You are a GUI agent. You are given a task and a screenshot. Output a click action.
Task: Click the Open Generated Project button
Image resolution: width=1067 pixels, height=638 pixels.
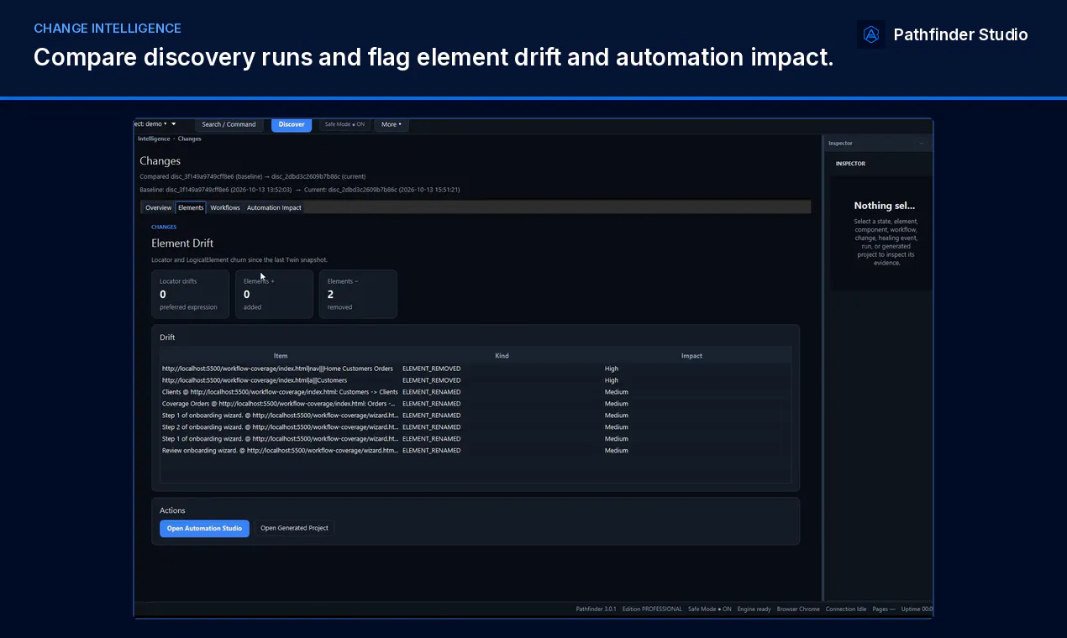tap(294, 528)
